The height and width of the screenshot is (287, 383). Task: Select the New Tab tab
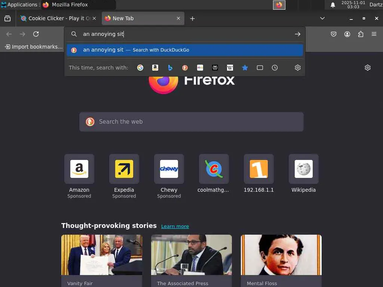(143, 18)
